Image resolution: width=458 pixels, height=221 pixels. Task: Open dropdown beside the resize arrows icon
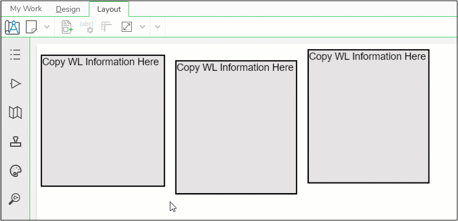pos(142,27)
